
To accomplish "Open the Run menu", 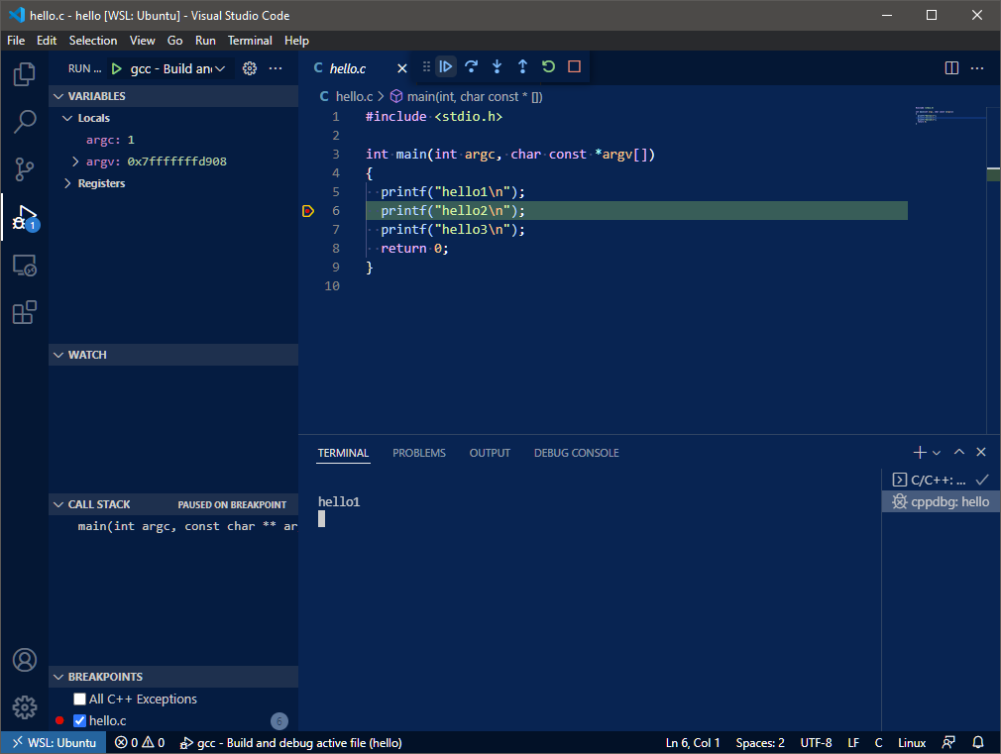I will click(x=205, y=41).
